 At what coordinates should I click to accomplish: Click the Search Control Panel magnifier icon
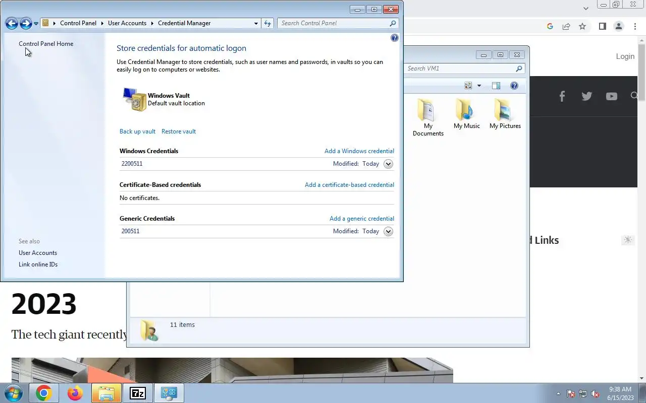point(393,23)
